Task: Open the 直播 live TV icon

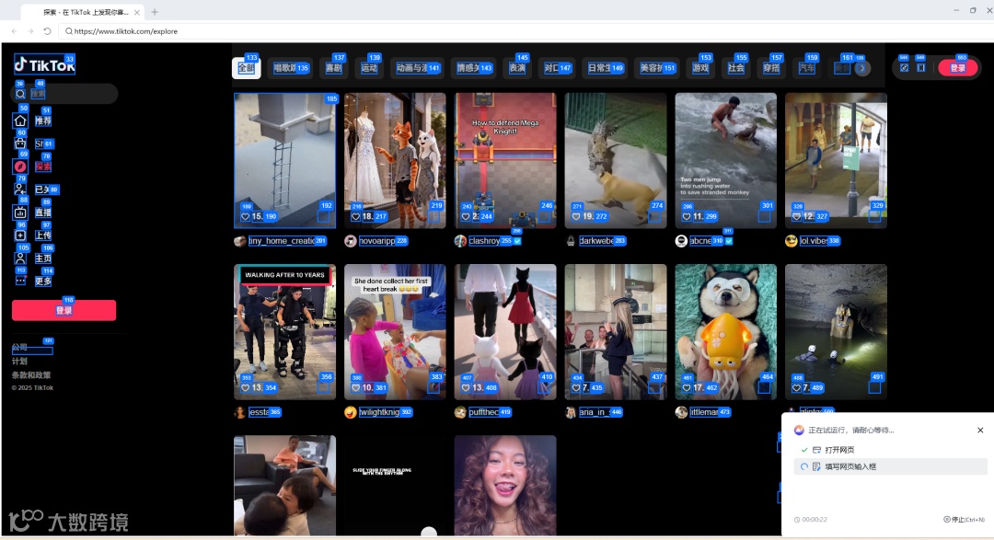Action: (20, 213)
